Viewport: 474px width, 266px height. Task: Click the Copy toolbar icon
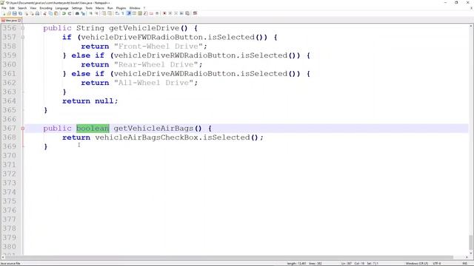50,13
